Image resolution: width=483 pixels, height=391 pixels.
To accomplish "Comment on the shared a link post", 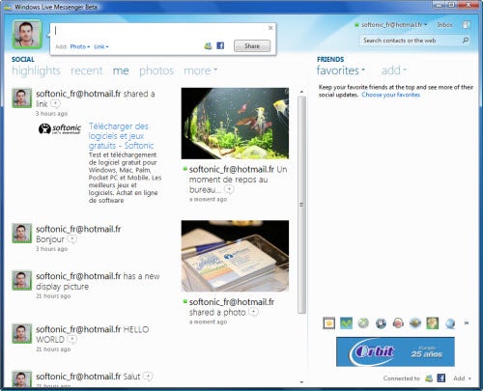I will click(x=55, y=103).
